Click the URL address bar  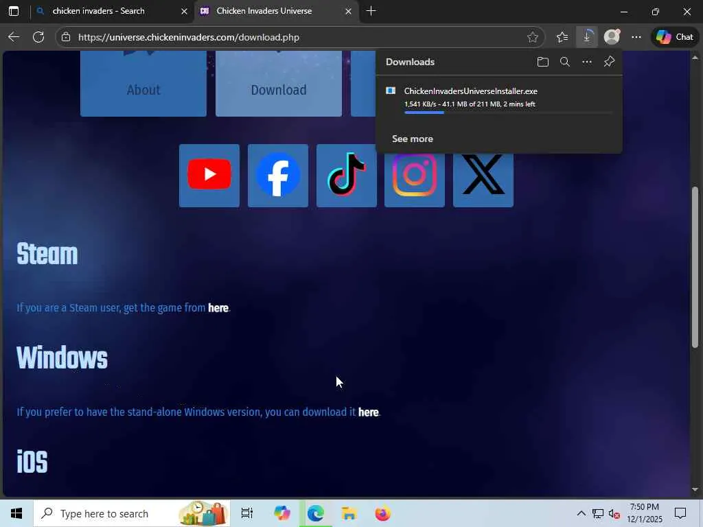(296, 37)
